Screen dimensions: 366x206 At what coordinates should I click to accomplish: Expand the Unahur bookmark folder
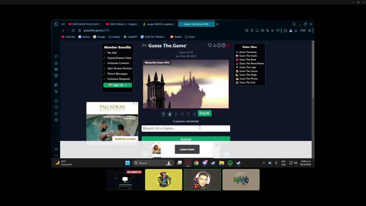tap(114, 37)
